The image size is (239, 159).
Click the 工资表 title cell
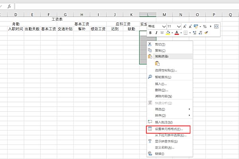tap(57, 19)
